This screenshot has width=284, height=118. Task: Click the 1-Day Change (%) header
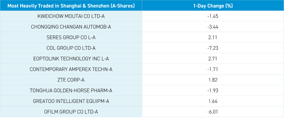click(x=213, y=6)
